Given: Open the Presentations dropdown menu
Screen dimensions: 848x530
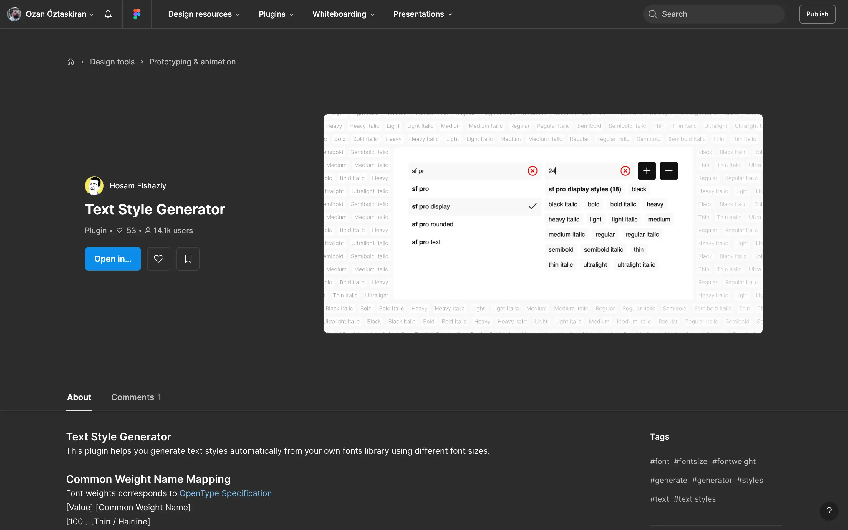Looking at the screenshot, I should pos(423,14).
